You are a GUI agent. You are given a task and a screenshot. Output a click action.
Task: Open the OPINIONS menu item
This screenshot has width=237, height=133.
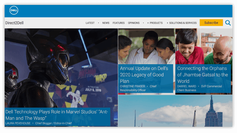[x=134, y=23]
